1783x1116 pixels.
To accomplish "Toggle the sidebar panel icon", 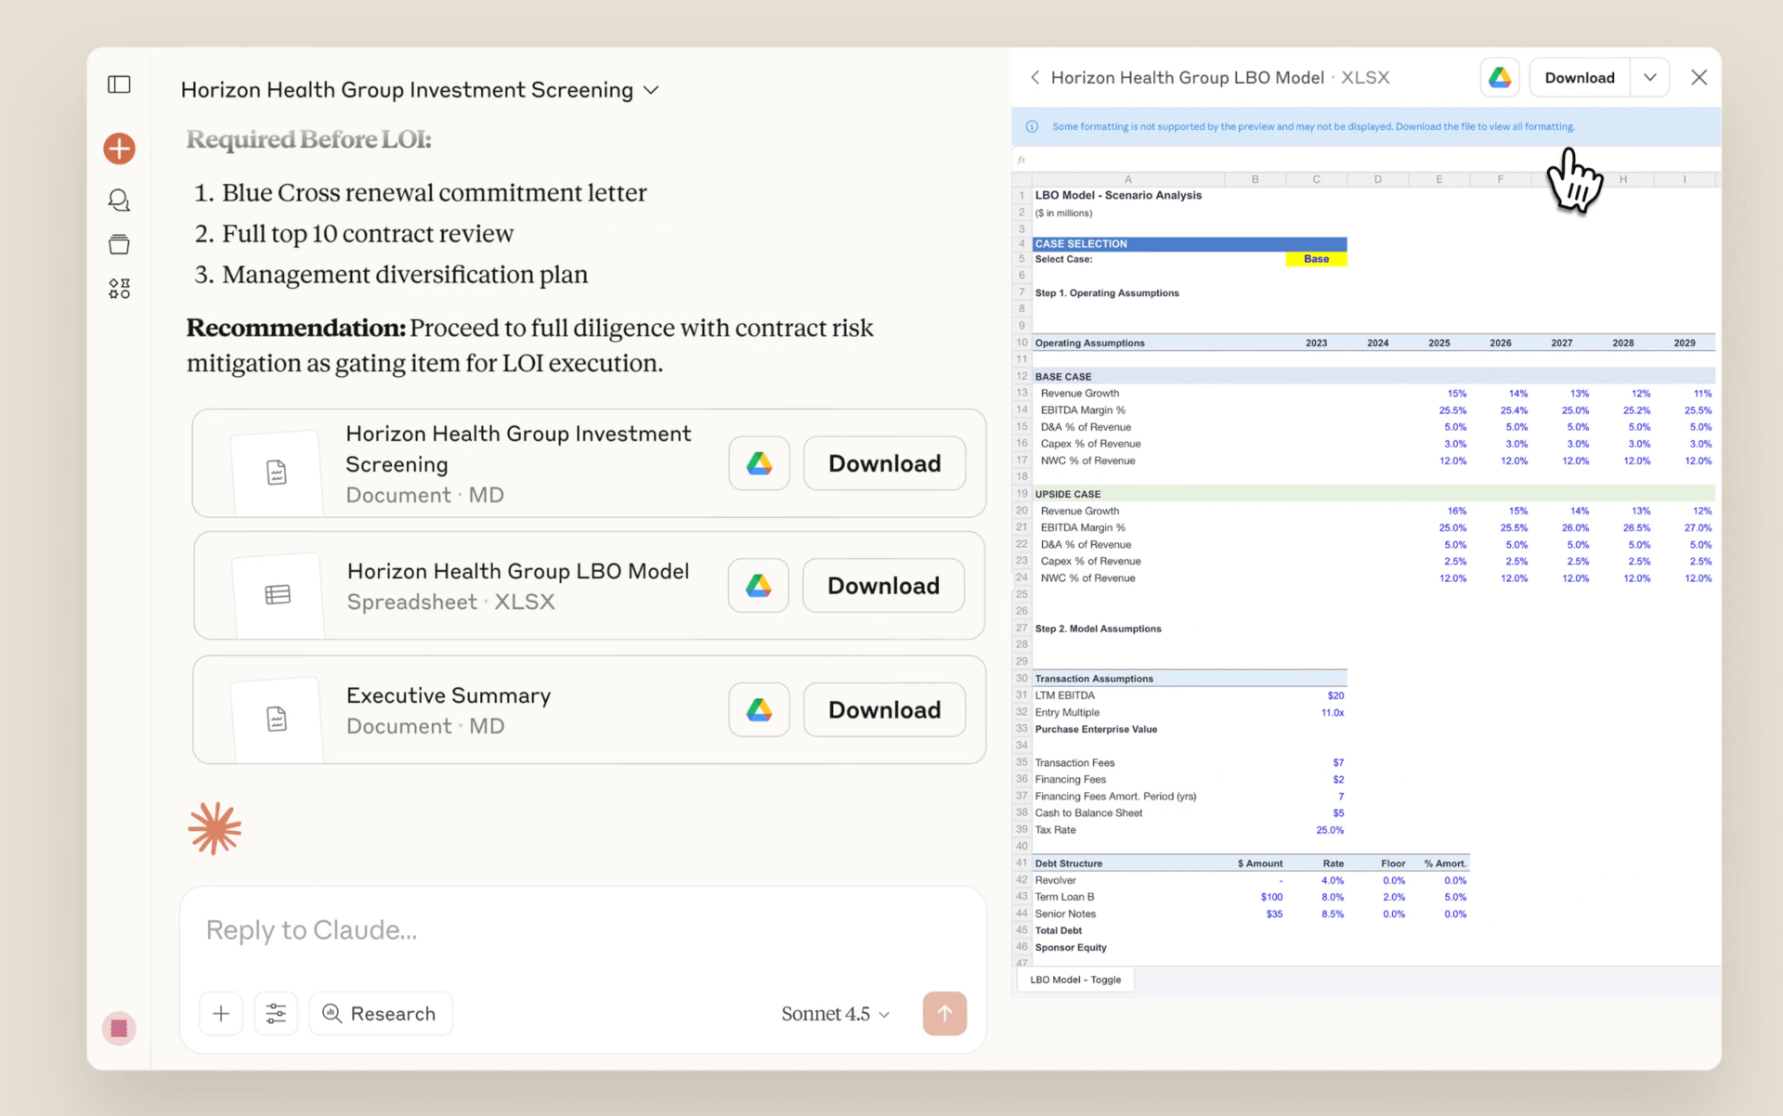I will (x=119, y=84).
